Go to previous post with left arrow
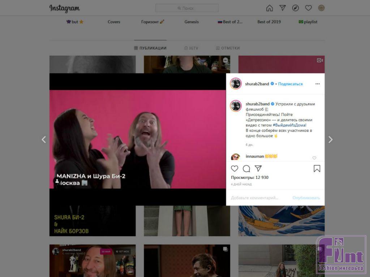370x277 pixels. click(44, 140)
